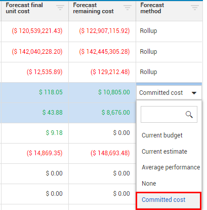This screenshot has width=207, height=210.
Task: Click the Committed cost combo box field
Action: [169, 93]
